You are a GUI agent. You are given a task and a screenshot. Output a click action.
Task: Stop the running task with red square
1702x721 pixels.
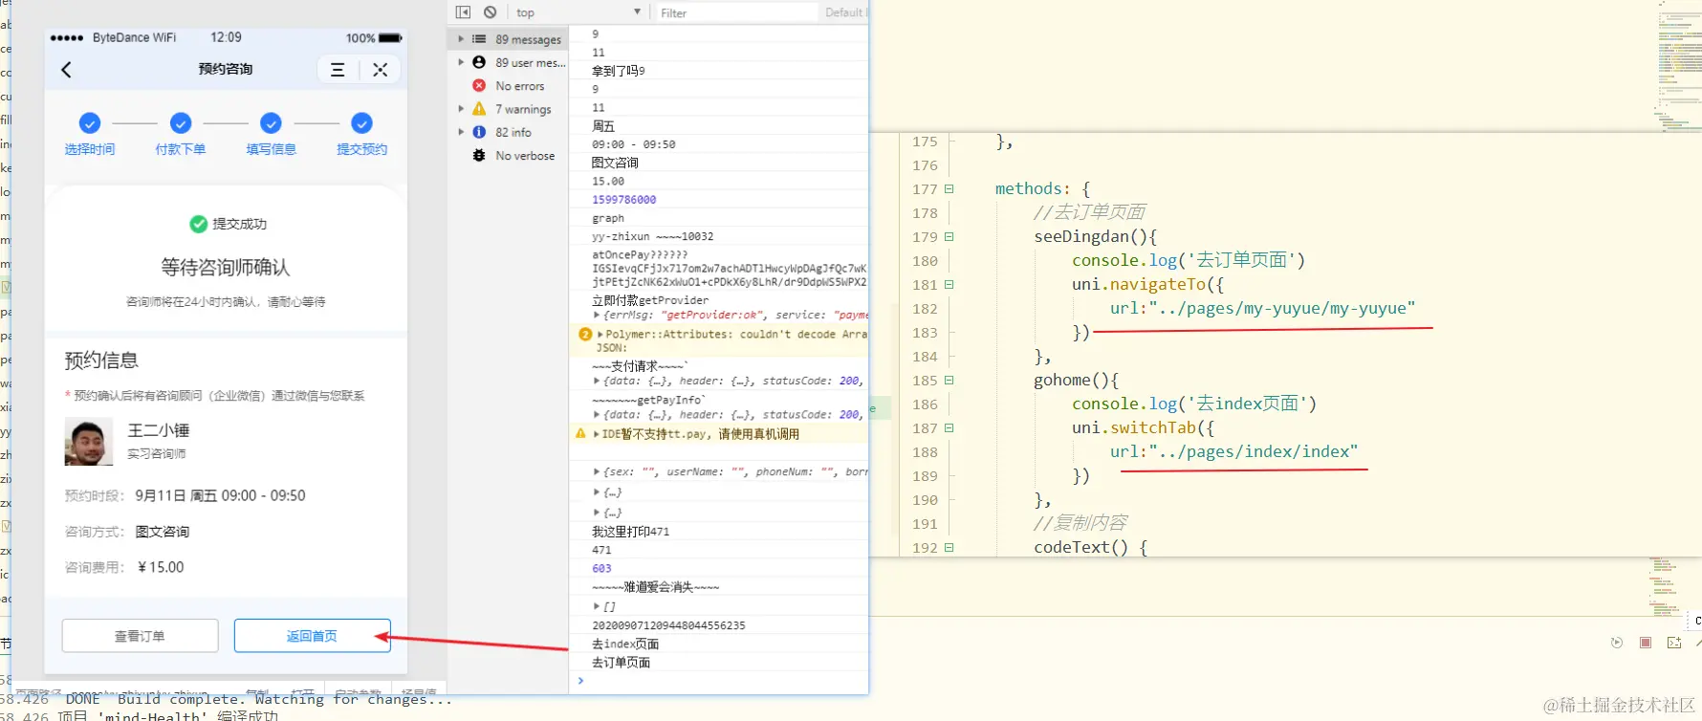[x=1646, y=643]
